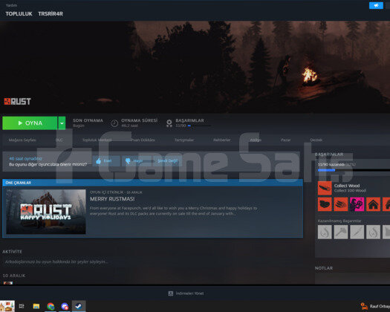This screenshot has width=390, height=312.
Task: Open the Collect Wood achievement icon
Action: pyautogui.click(x=325, y=188)
